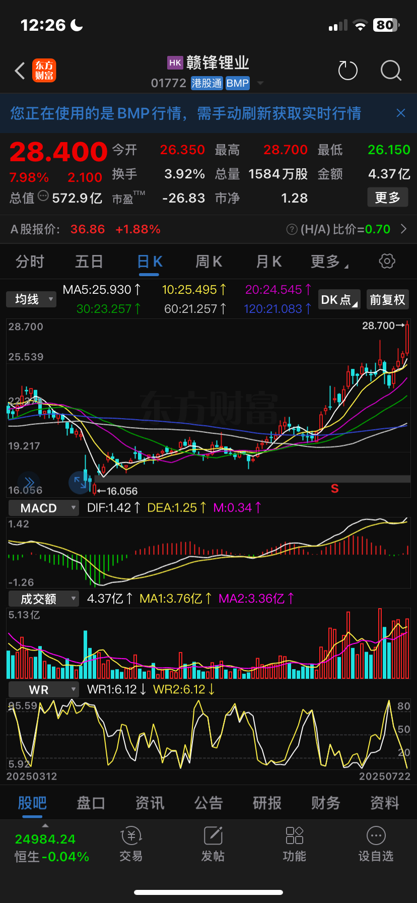Viewport: 417px width, 903px height.
Task: Open the 前复权 adjustment selector
Action: [387, 300]
